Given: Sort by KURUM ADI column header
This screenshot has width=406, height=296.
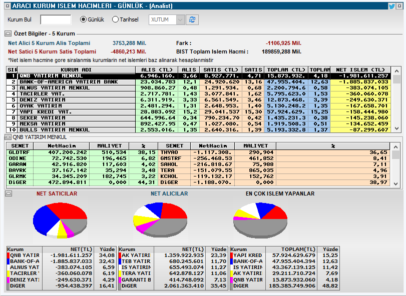Looking at the screenshot, I should click(76, 70).
